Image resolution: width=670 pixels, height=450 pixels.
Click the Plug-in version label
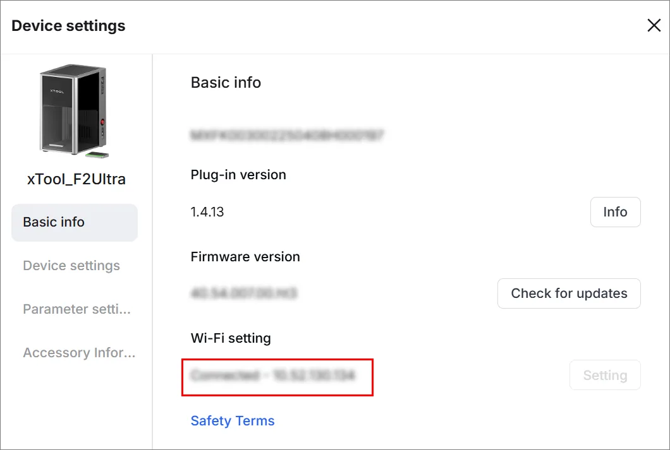tap(238, 175)
